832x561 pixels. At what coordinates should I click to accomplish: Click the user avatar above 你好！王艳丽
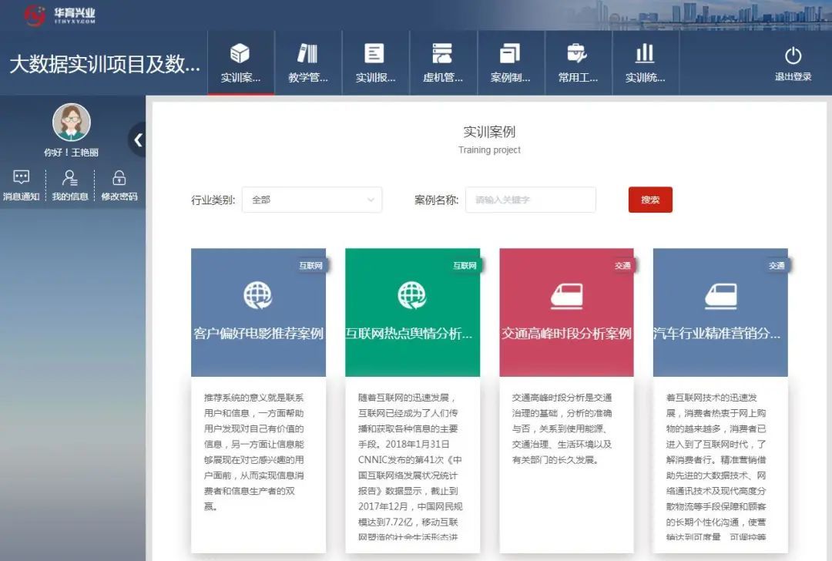[x=72, y=123]
